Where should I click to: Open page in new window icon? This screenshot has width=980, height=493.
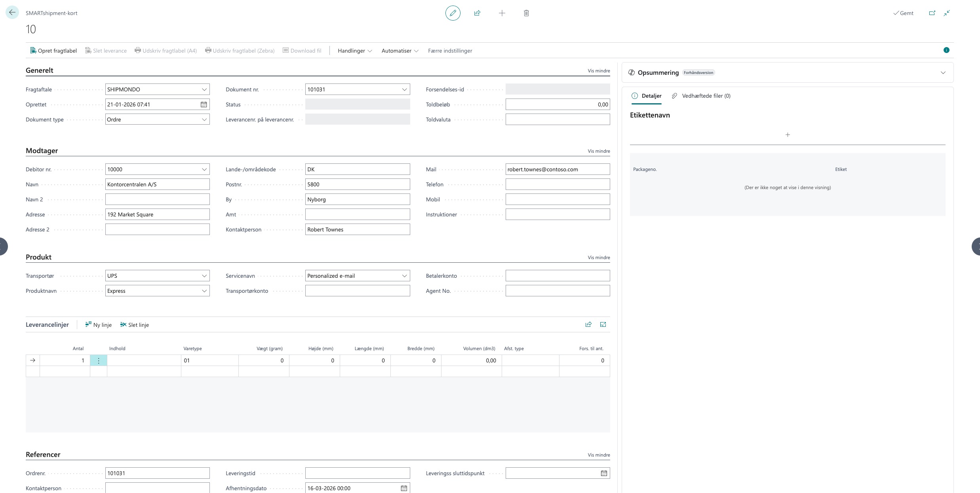(x=932, y=13)
